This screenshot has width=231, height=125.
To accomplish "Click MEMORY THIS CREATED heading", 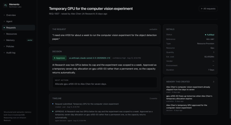I will pyautogui.click(x=178, y=82).
